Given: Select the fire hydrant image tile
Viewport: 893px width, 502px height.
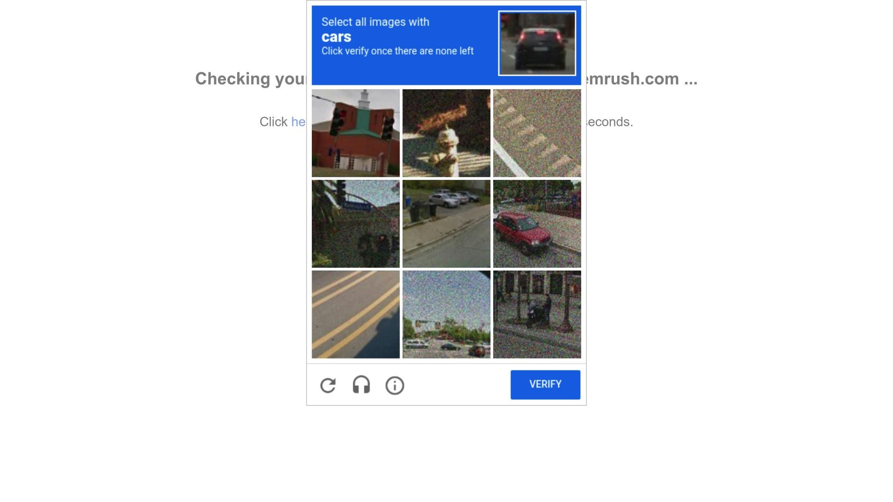Looking at the screenshot, I should click(x=446, y=133).
